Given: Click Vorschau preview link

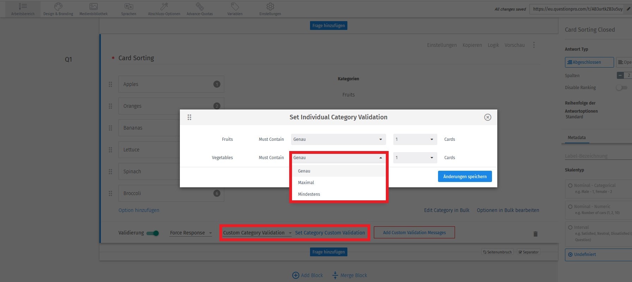Looking at the screenshot, I should click(515, 45).
